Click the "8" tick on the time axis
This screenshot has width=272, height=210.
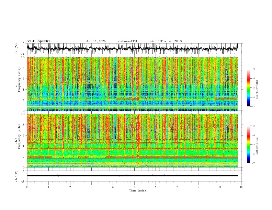pyautogui.click(x=199, y=187)
